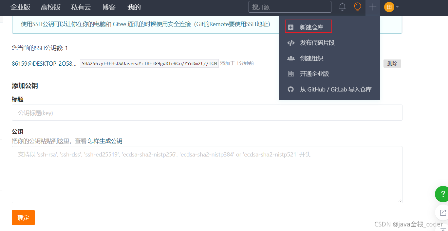Viewport: 448px width, 231px height.
Task: Click the textarea resize handle corner
Action: (x=400, y=201)
